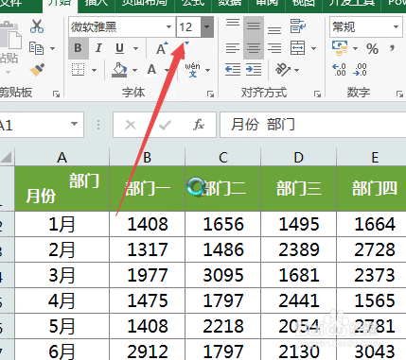
Task: Select the Format Painter brush
Action: [37, 70]
